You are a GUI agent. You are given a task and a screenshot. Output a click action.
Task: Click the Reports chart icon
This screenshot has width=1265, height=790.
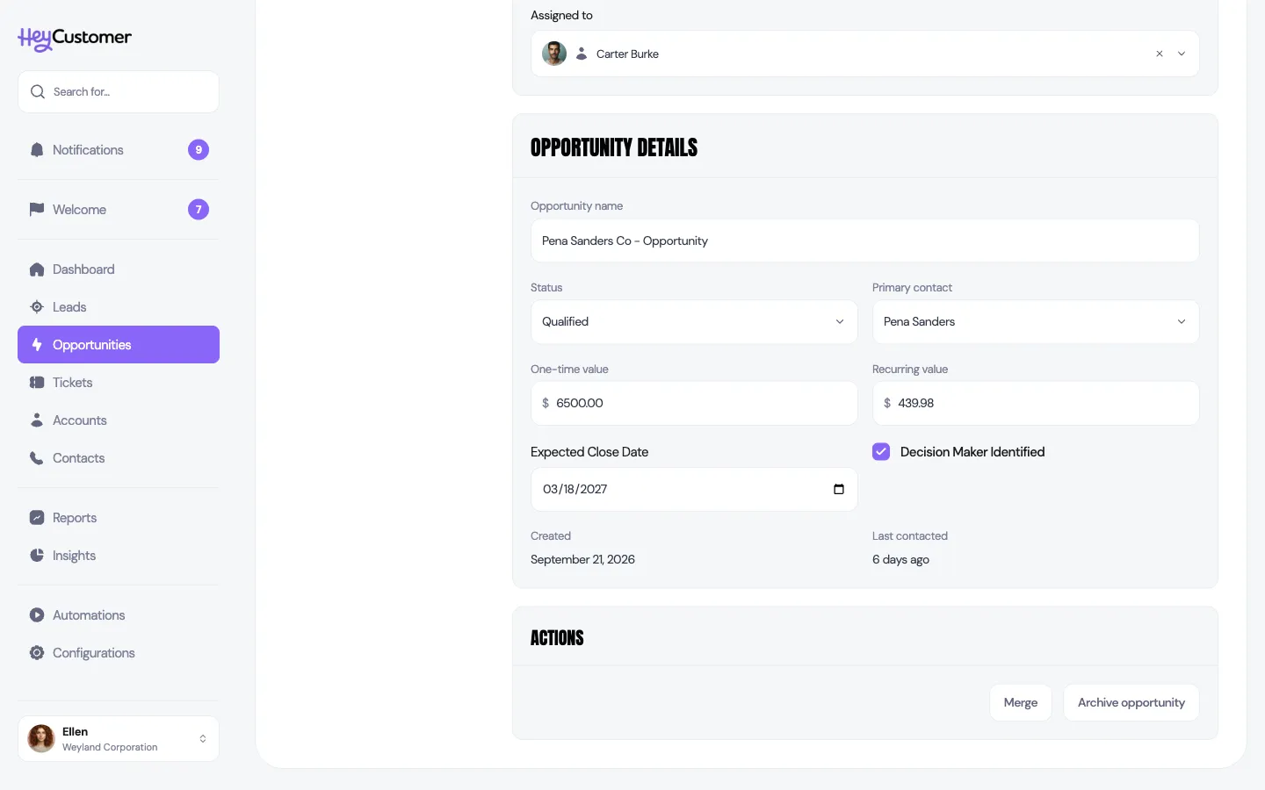pos(37,518)
